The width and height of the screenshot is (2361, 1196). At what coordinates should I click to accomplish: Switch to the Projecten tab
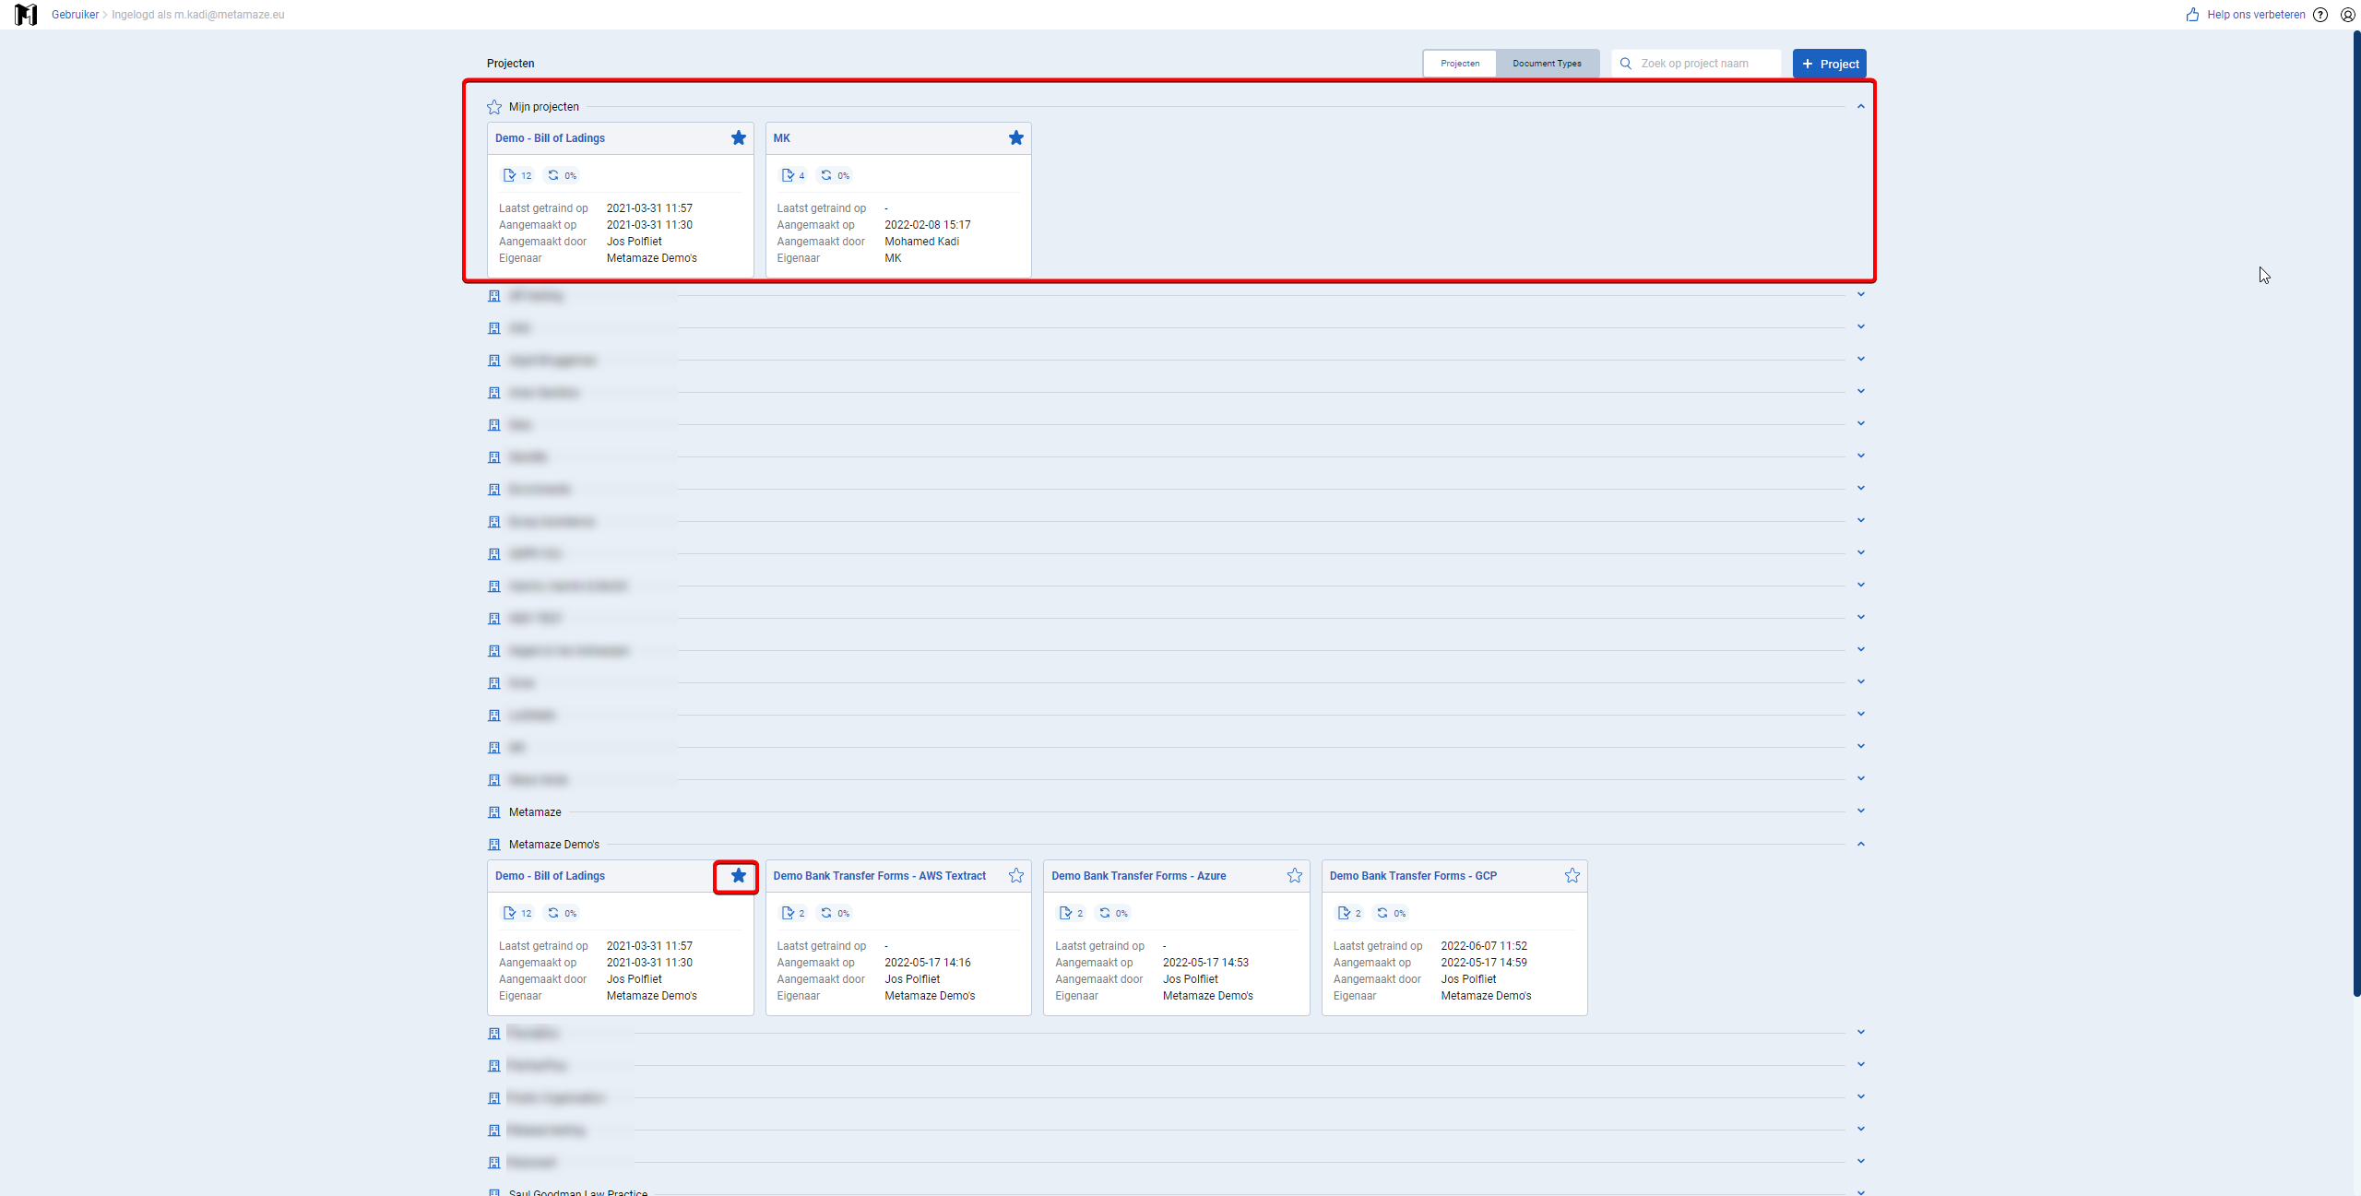1460,64
